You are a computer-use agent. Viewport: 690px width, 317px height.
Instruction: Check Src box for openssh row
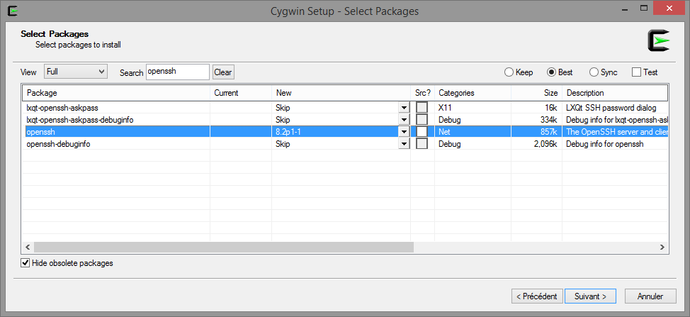422,131
